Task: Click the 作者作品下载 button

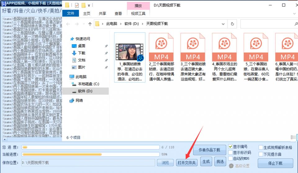Action: (210, 150)
